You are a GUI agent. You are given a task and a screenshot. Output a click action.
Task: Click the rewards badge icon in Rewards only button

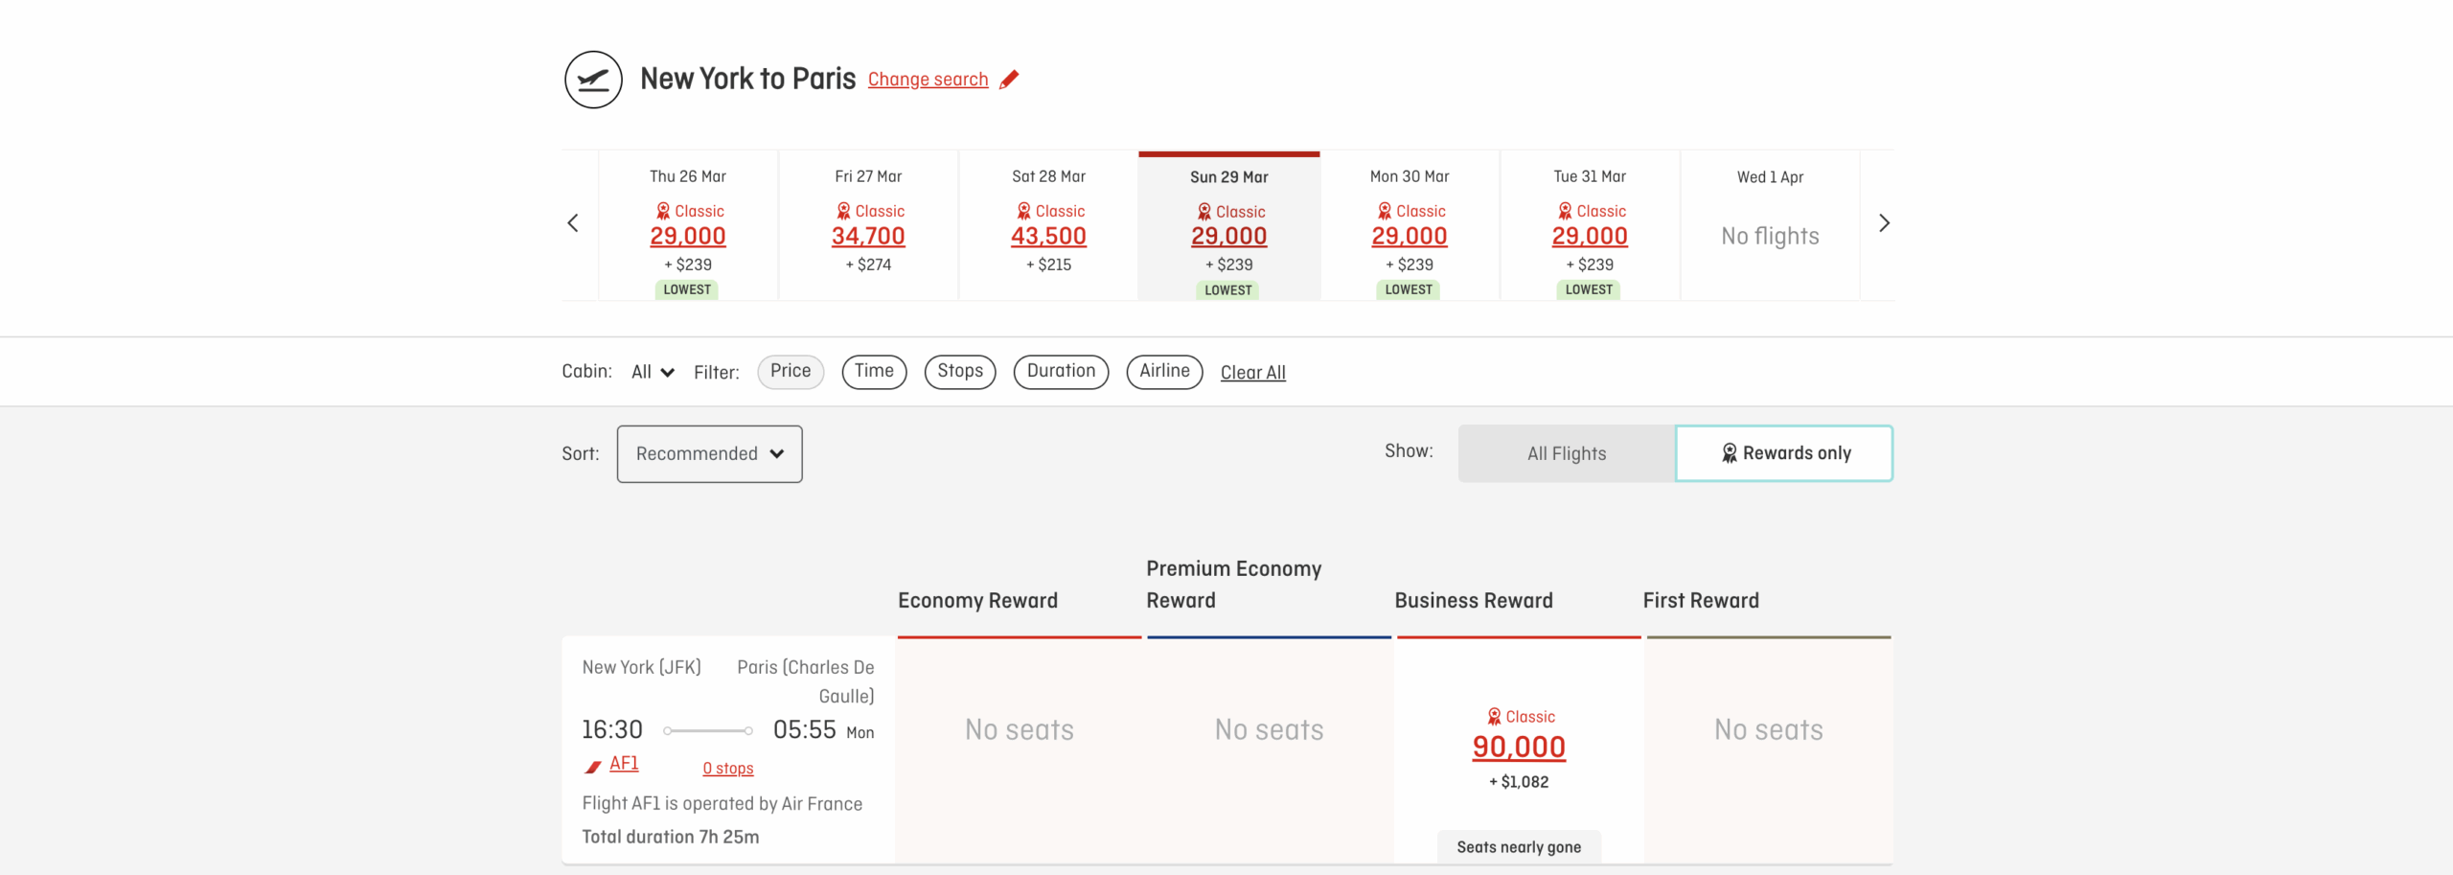[x=1731, y=453]
